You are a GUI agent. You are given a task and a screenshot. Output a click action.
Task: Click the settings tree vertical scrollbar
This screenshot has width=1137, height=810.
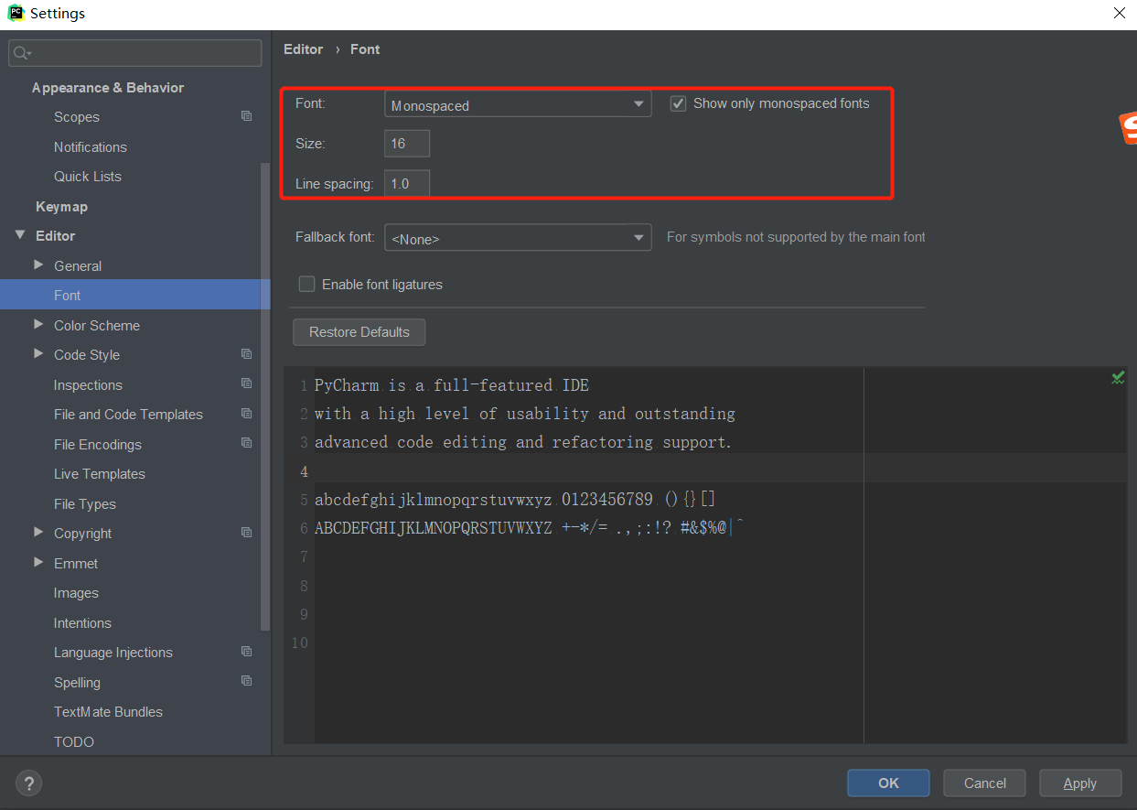265,396
